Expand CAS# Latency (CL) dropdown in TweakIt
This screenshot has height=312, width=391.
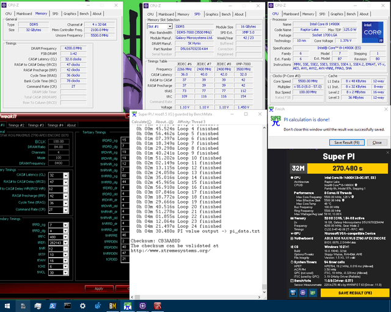(65, 175)
